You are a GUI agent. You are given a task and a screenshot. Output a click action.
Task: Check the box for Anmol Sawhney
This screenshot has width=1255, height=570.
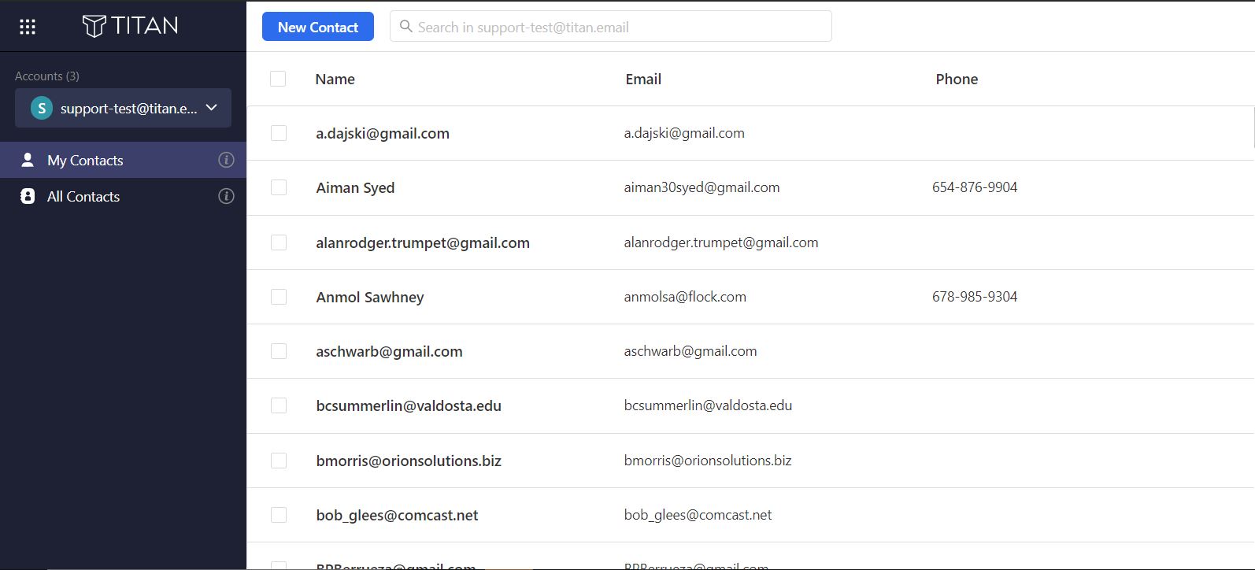coord(279,297)
